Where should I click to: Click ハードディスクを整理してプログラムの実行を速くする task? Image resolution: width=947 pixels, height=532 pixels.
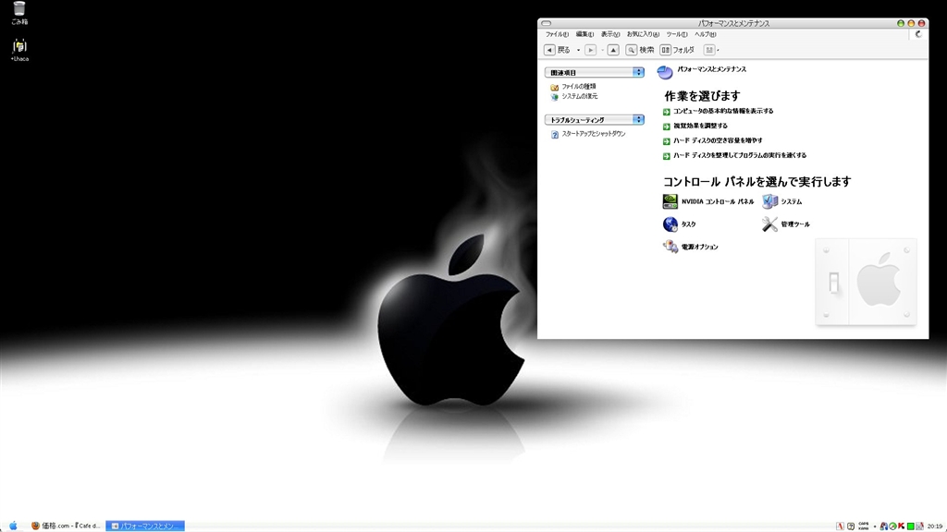pos(739,155)
